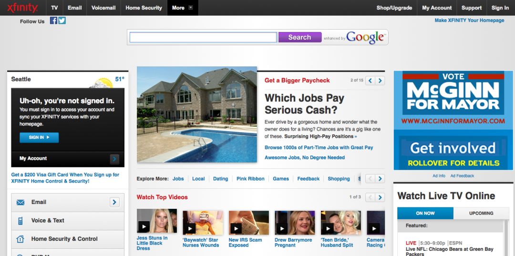Screen dimensions: 515x256
Task: Click the Watch Top Videos heading
Action: point(162,197)
